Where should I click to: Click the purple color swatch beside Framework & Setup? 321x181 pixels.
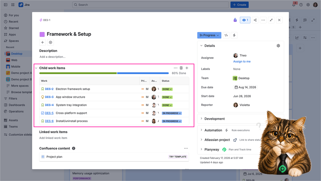[42, 34]
